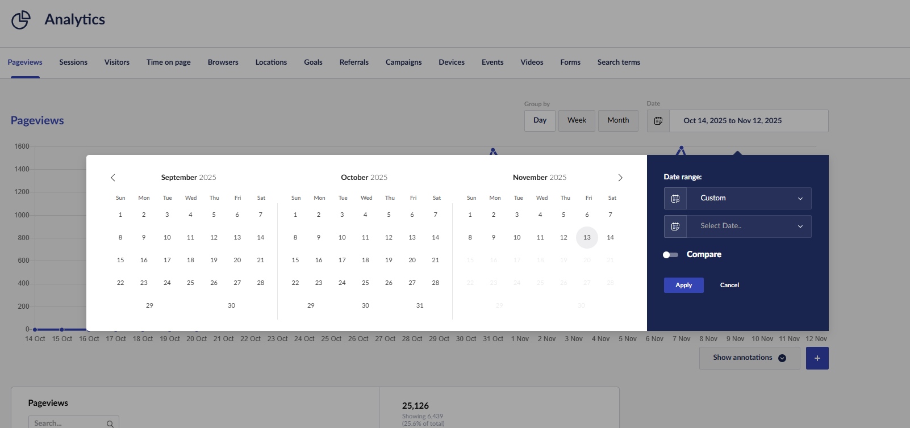910x428 pixels.
Task: Click the search magnifier icon in Pageviews
Action: coord(110,423)
